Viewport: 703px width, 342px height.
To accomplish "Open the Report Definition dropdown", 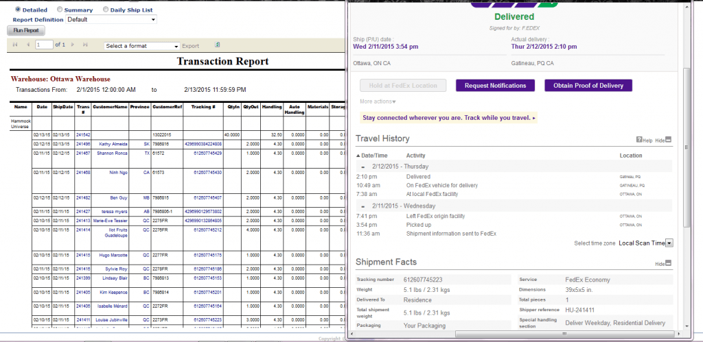I will point(111,19).
